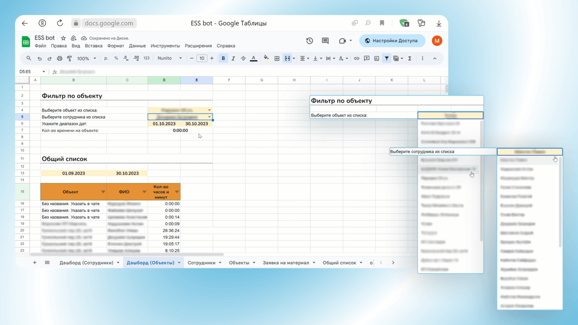The height and width of the screenshot is (325, 578).
Task: Open the 100% zoom dropdown
Action: 86,59
